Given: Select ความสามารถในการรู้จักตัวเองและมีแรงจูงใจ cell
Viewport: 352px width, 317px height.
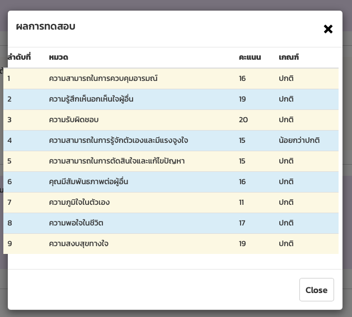Looking at the screenshot, I should (x=118, y=140).
